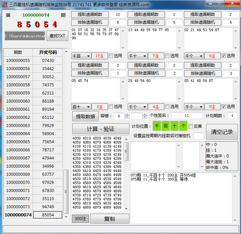Click the 提取数据 button
The image size is (241, 234).
[x=86, y=116]
